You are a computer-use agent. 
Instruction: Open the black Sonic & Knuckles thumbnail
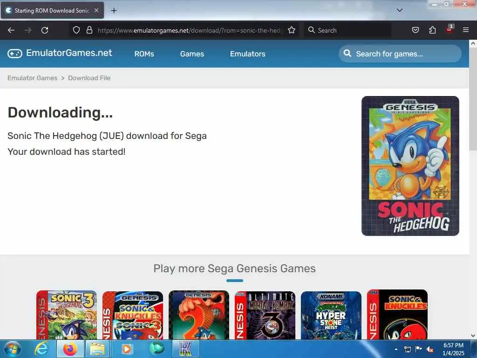click(397, 314)
